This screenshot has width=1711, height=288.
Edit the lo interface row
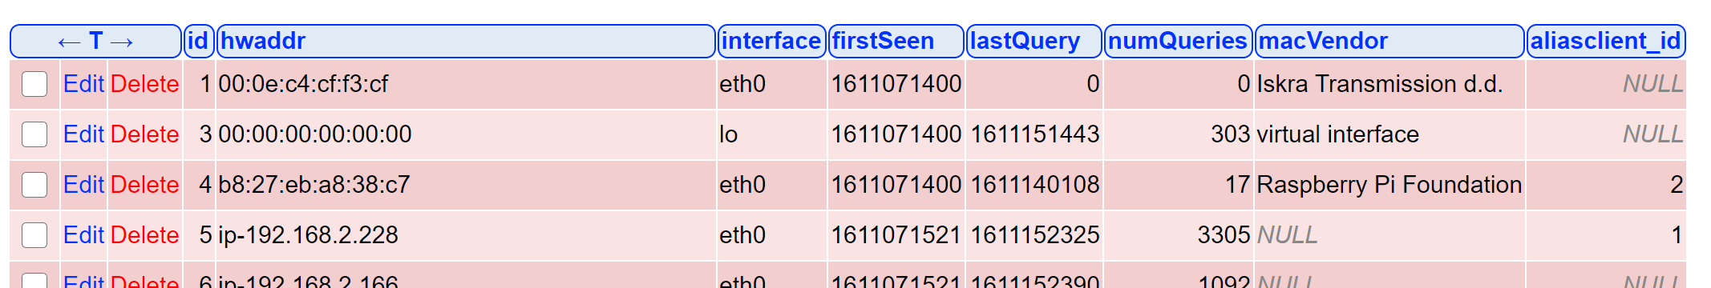[83, 134]
